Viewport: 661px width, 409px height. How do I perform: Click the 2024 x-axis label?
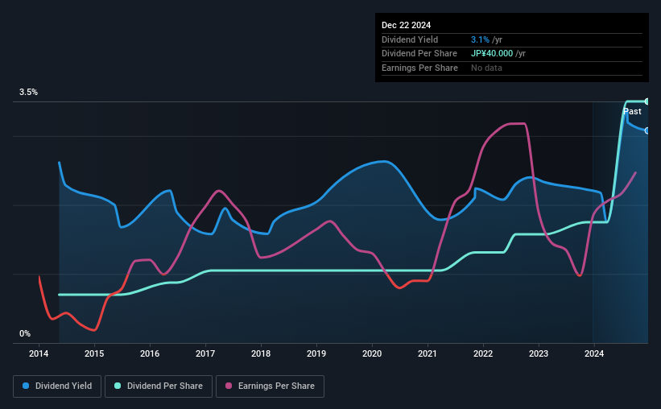coord(594,353)
